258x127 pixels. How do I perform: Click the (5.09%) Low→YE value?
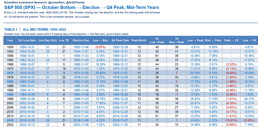click(x=249, y=120)
